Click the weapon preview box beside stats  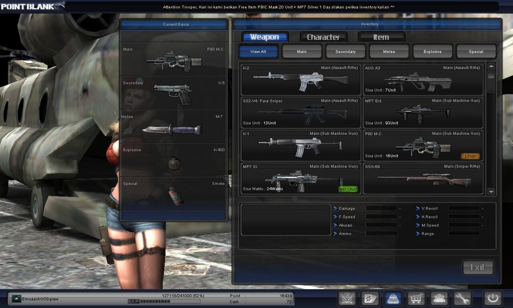coord(286,220)
